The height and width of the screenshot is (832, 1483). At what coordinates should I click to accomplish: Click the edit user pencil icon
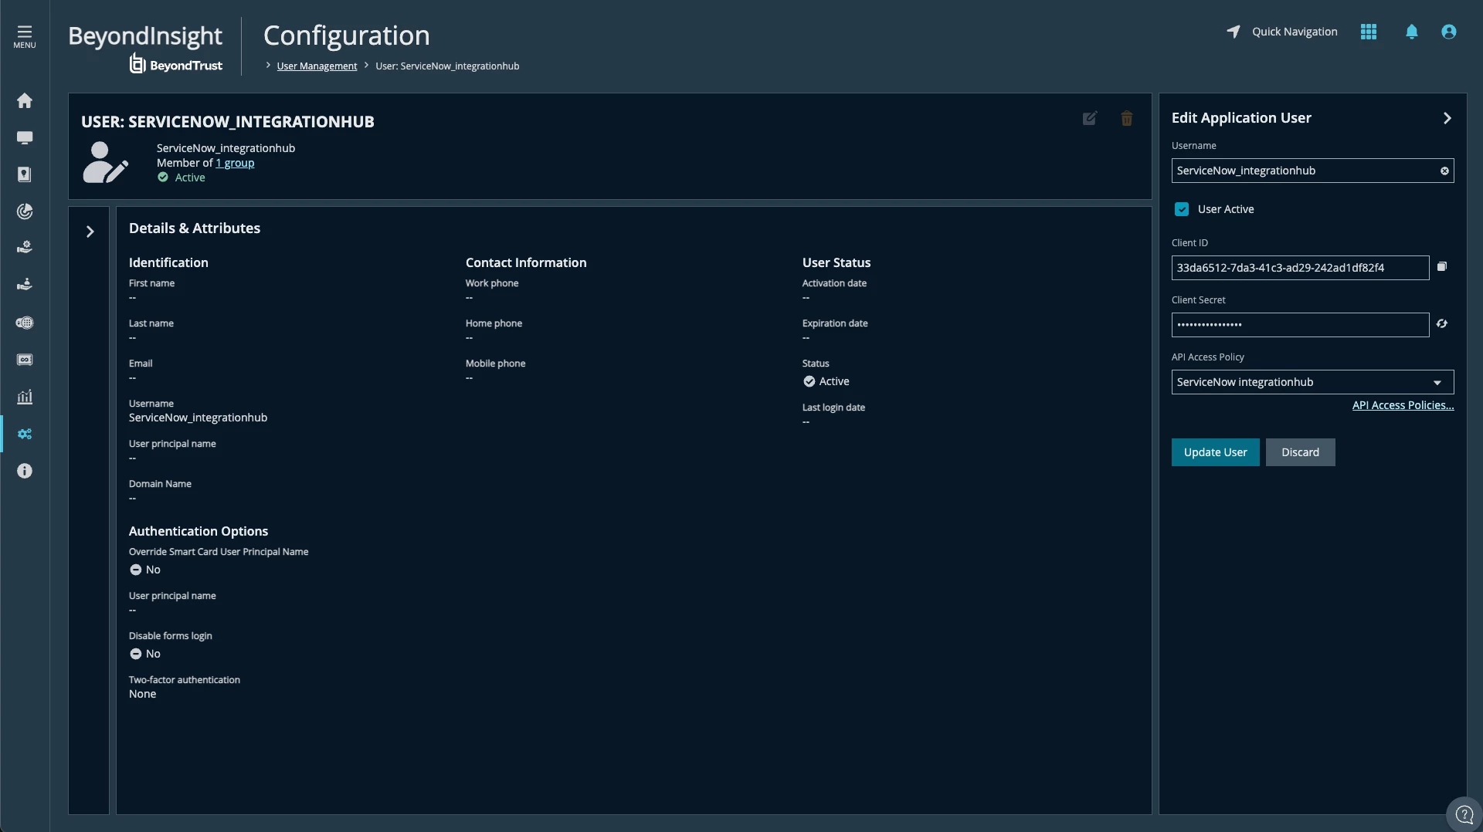(1090, 118)
